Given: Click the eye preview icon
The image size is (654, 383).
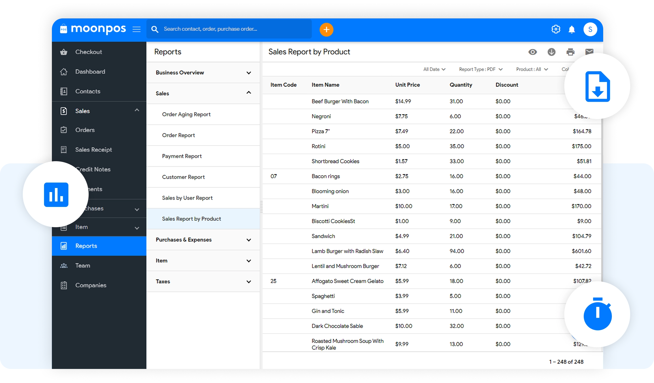Looking at the screenshot, I should 532,52.
